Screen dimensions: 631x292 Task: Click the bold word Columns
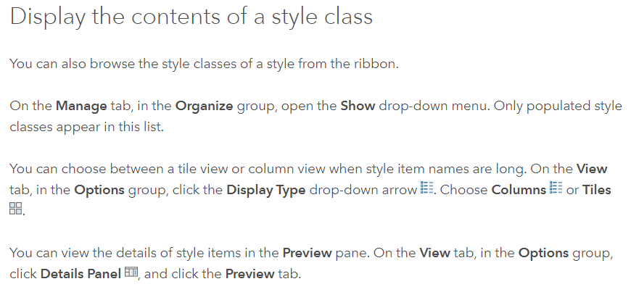(519, 190)
